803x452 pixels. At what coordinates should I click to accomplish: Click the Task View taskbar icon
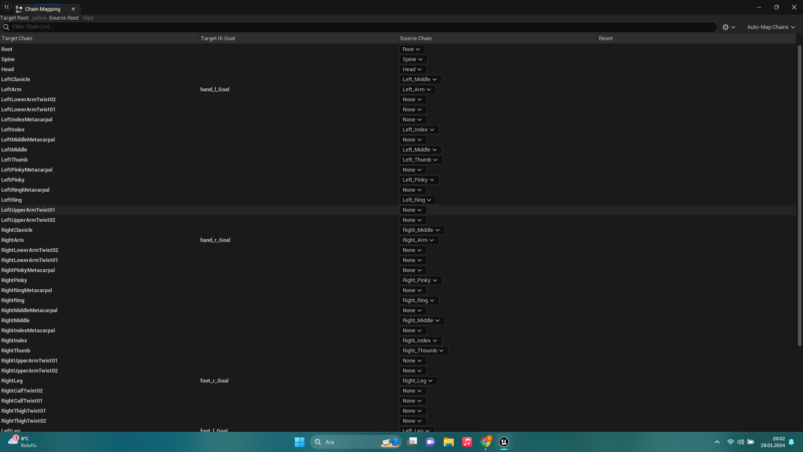pos(412,442)
